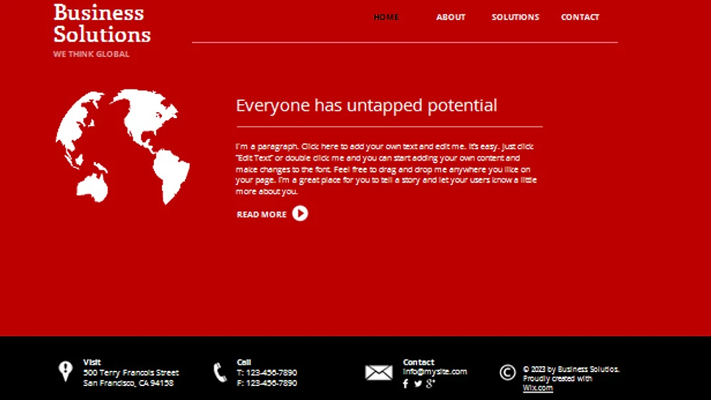The image size is (711, 400).
Task: Click the white world globe image
Action: 123,146
